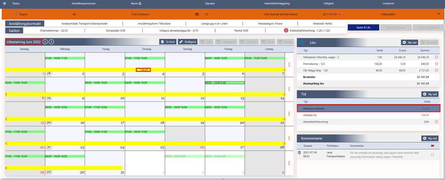The width and height of the screenshot is (445, 180).
Task: Open the three-dot menu for week 19
Action: coord(289,89)
